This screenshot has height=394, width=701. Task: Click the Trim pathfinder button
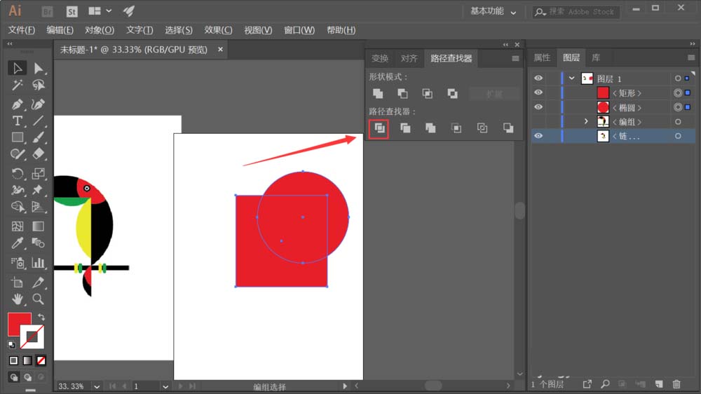click(405, 128)
